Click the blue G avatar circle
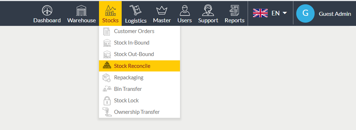The width and height of the screenshot is (356, 130). coord(305,13)
